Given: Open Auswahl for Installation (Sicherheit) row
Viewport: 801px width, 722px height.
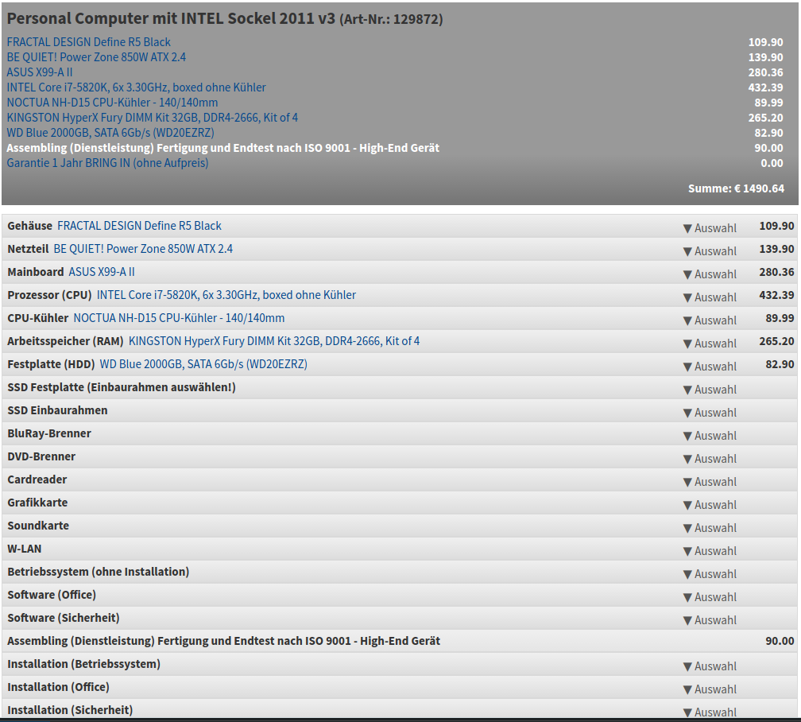Looking at the screenshot, I should tap(710, 712).
